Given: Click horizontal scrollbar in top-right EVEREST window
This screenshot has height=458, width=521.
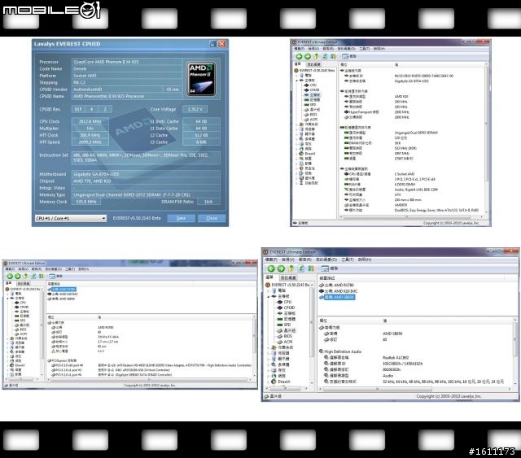Looking at the screenshot, I should click(407, 217).
